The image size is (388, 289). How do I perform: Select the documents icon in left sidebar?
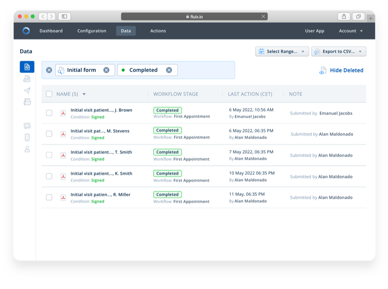(x=27, y=79)
